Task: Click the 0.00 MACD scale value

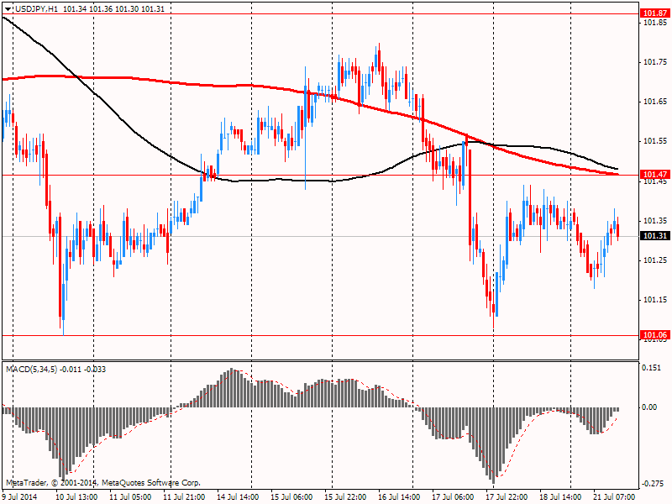Action: [649, 407]
